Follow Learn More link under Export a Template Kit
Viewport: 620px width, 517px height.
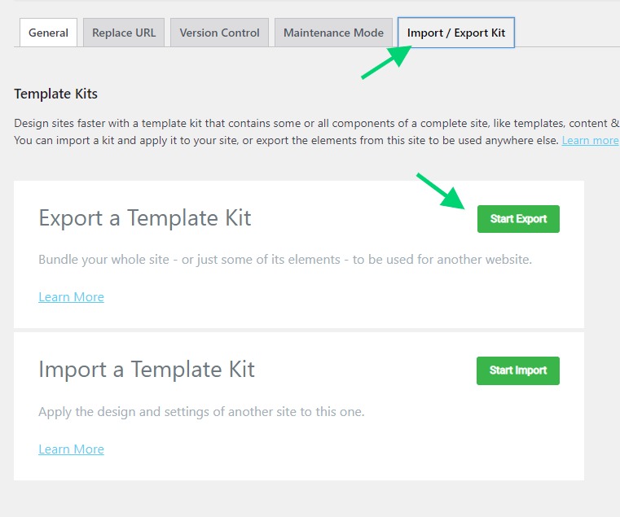(x=71, y=297)
